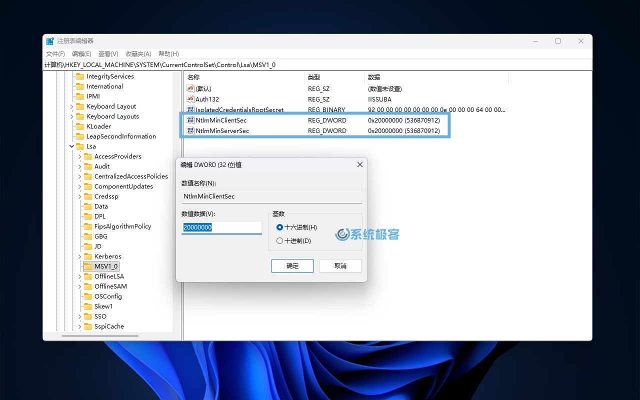Click the Skew1 folder icon

[87, 306]
